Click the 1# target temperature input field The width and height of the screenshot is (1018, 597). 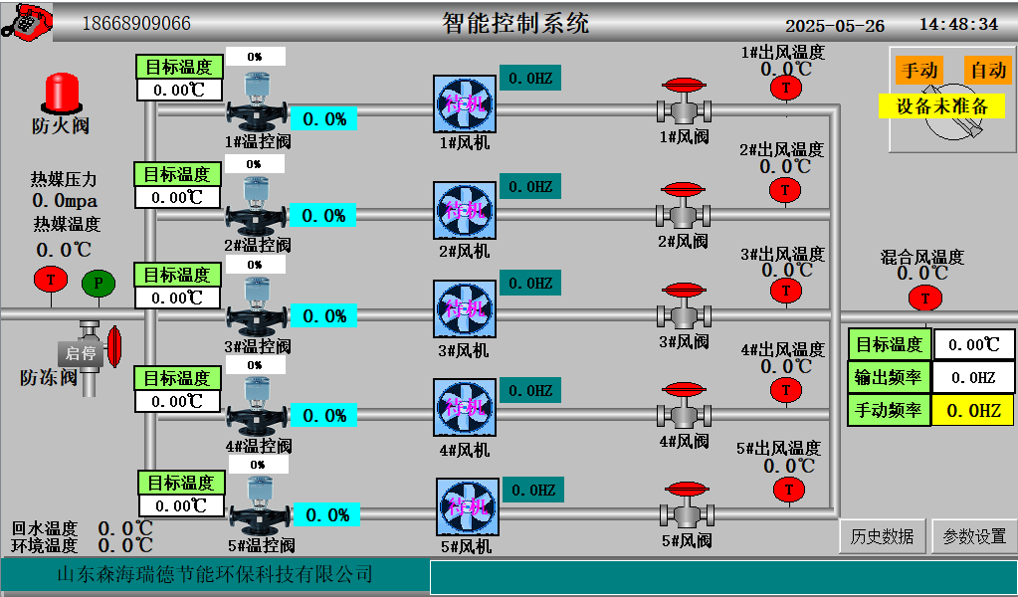[179, 90]
